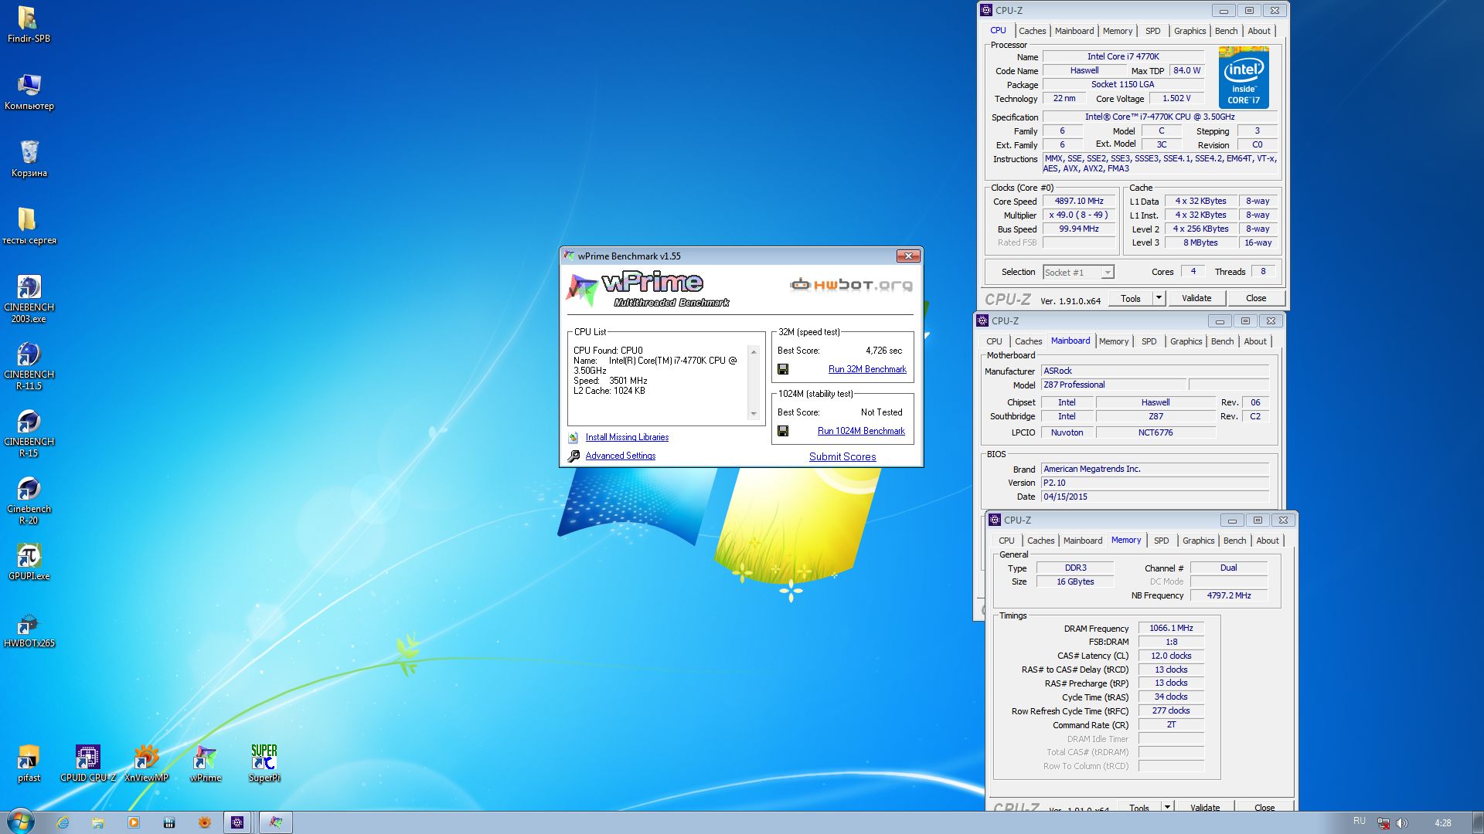Launch SuperPi desktop shortcut
1484x834 pixels.
(x=264, y=763)
